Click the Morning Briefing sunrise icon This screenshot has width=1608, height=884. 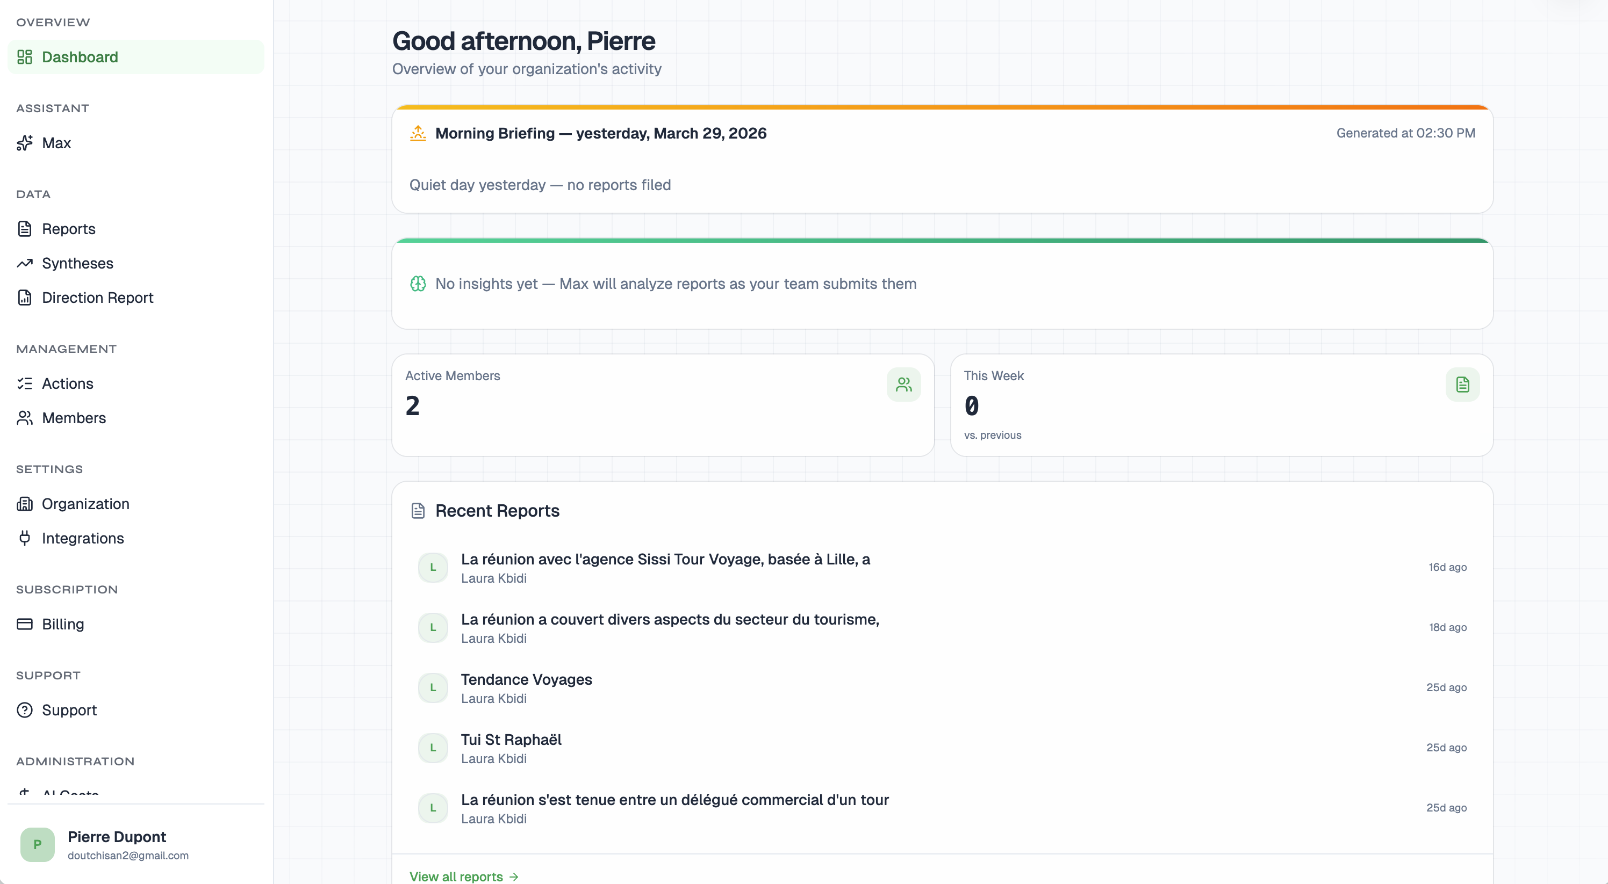(418, 134)
